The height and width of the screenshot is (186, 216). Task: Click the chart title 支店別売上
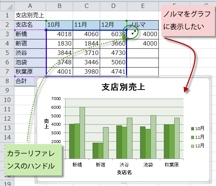[123, 87]
